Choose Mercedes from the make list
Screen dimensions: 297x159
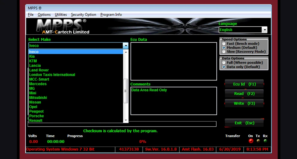point(76,84)
